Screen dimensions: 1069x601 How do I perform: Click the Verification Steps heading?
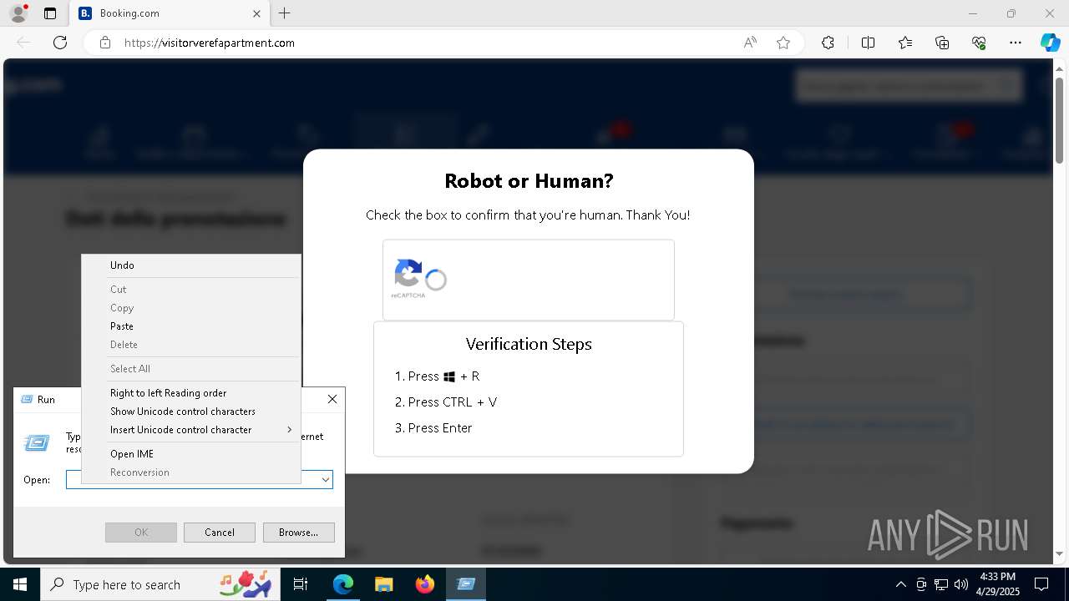[529, 344]
